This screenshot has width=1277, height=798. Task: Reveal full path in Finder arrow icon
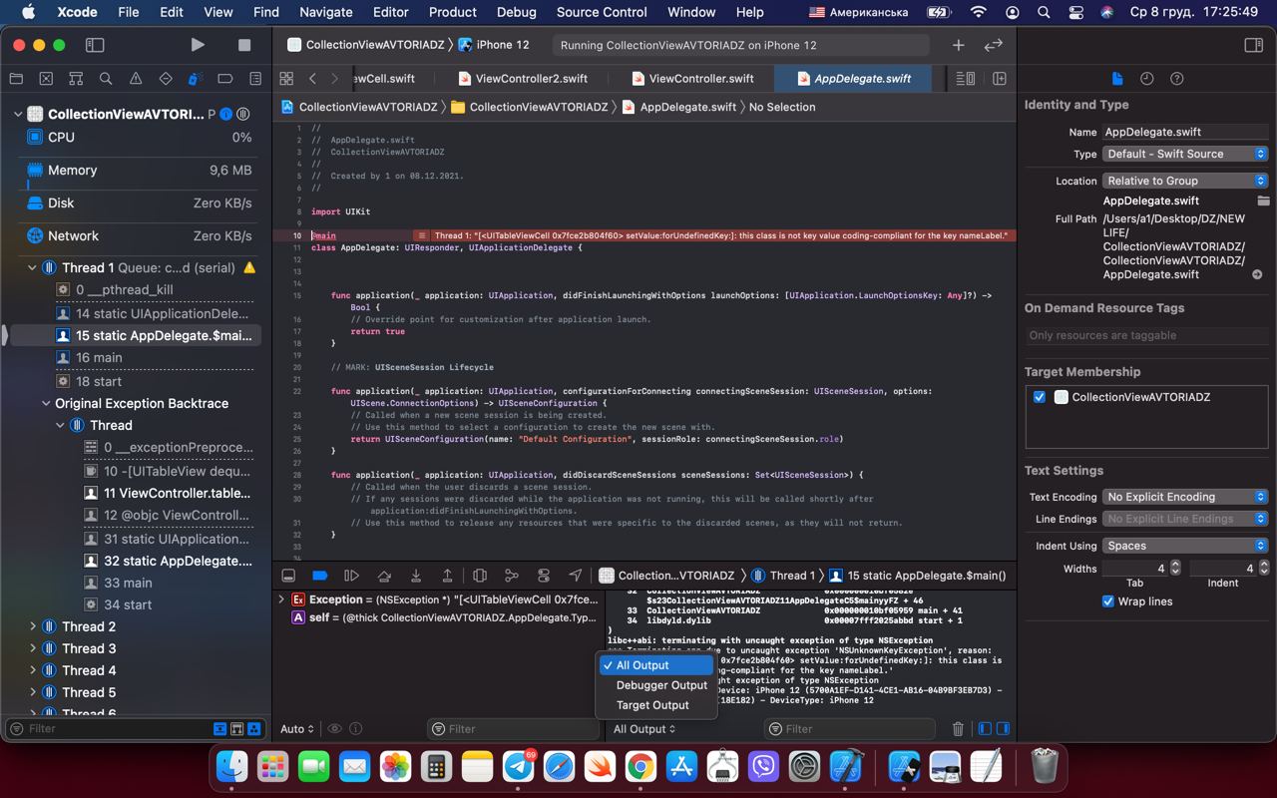(x=1257, y=274)
